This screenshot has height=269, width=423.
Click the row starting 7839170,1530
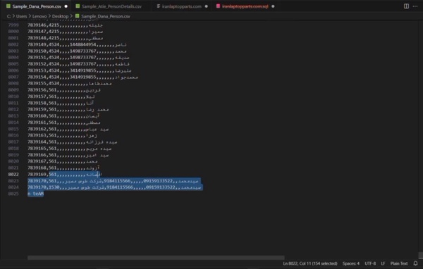[x=115, y=187]
